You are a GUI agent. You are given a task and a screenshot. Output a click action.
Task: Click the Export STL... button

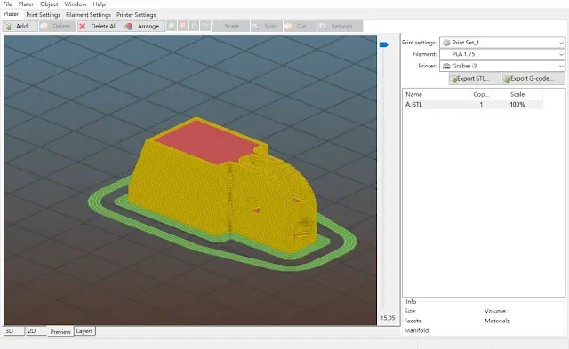tap(474, 78)
